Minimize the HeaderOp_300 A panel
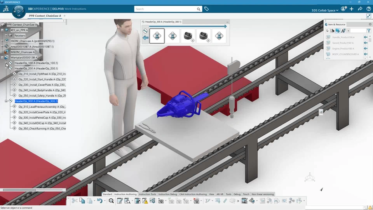The image size is (373, 210). pos(227,22)
